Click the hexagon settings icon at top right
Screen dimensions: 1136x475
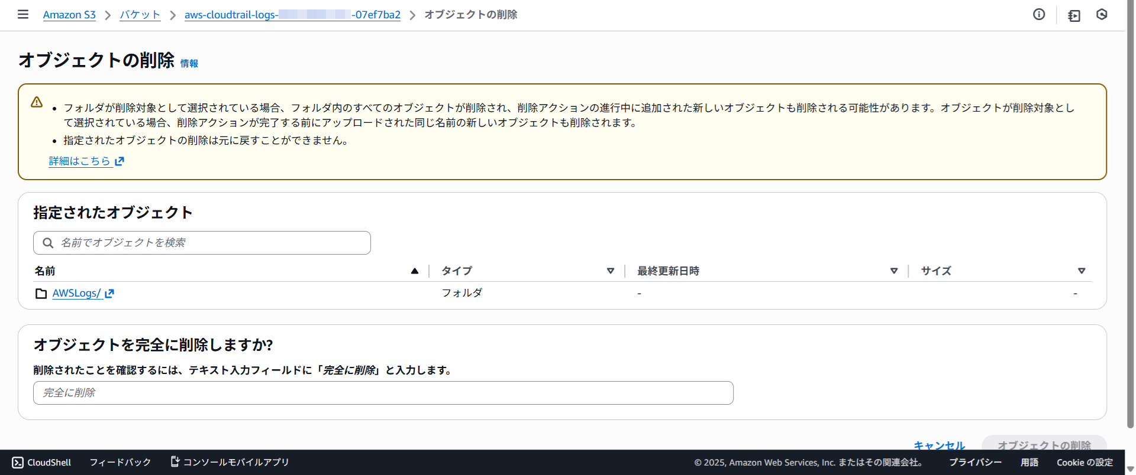tap(1102, 14)
